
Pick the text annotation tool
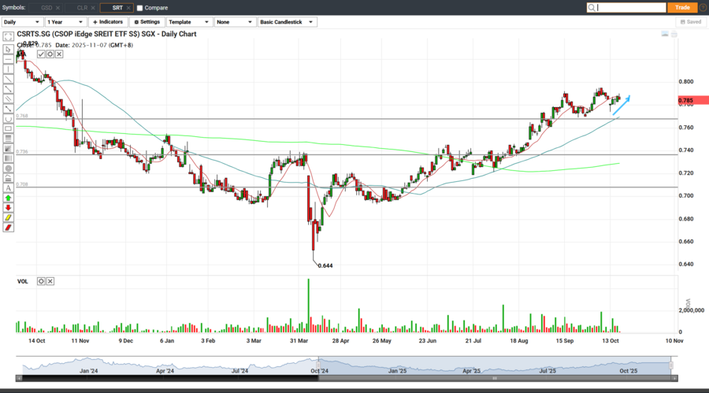[x=9, y=187]
